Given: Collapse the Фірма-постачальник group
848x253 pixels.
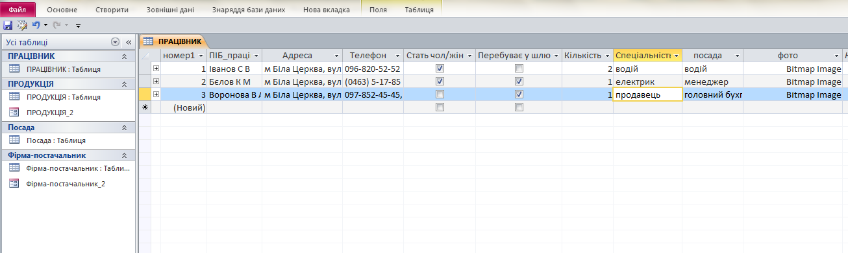Looking at the screenshot, I should [x=124, y=155].
